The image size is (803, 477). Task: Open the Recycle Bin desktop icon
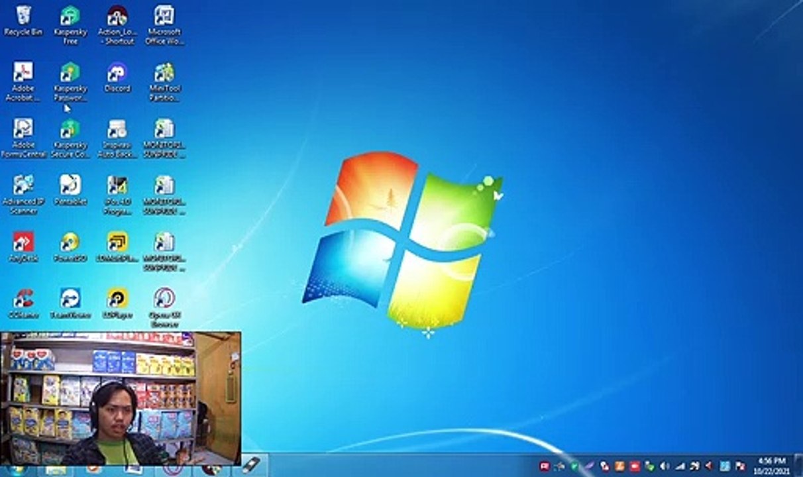(x=23, y=21)
